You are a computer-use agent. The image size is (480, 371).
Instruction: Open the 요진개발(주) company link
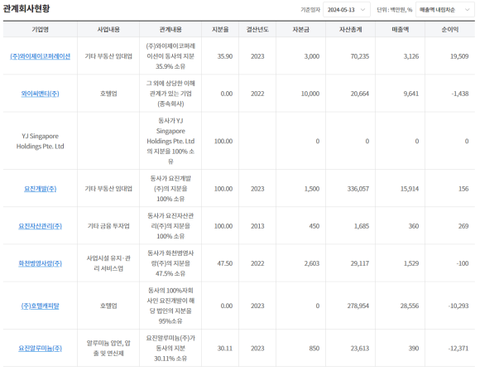pos(40,189)
